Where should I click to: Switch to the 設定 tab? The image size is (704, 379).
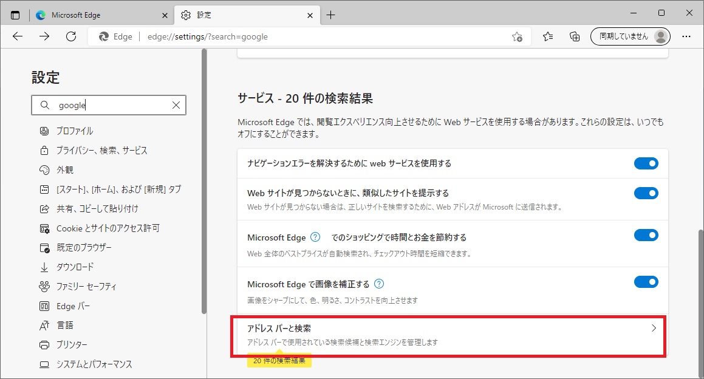coord(247,15)
